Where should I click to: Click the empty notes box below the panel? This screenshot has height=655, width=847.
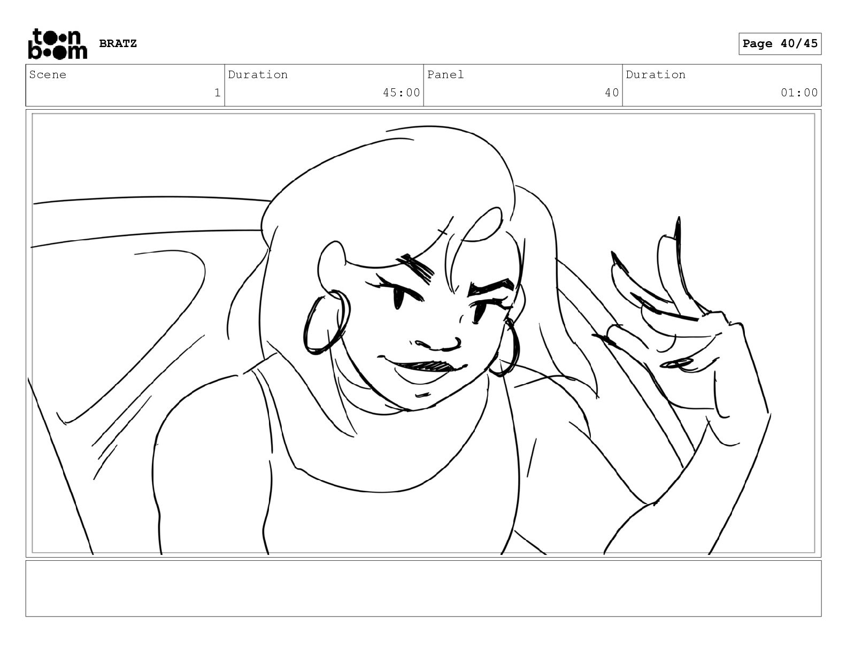(423, 588)
